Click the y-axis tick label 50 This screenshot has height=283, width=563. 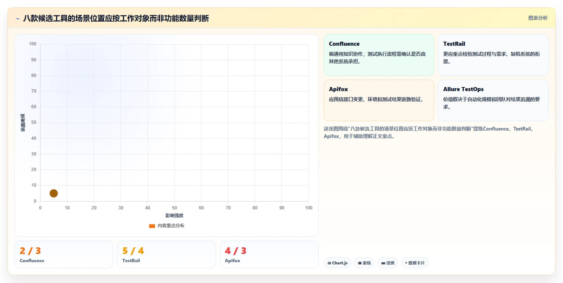[x=34, y=122]
